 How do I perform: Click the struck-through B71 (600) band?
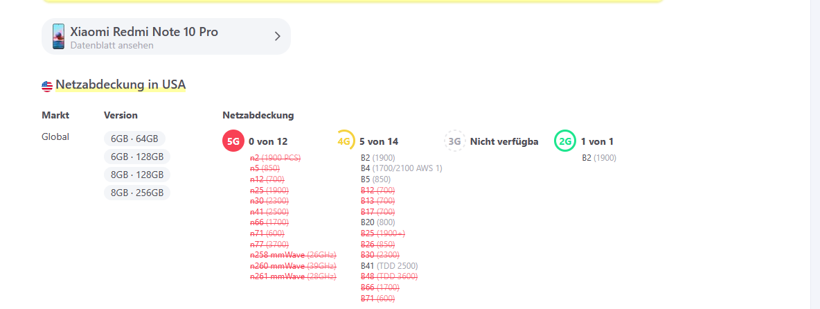coord(377,299)
